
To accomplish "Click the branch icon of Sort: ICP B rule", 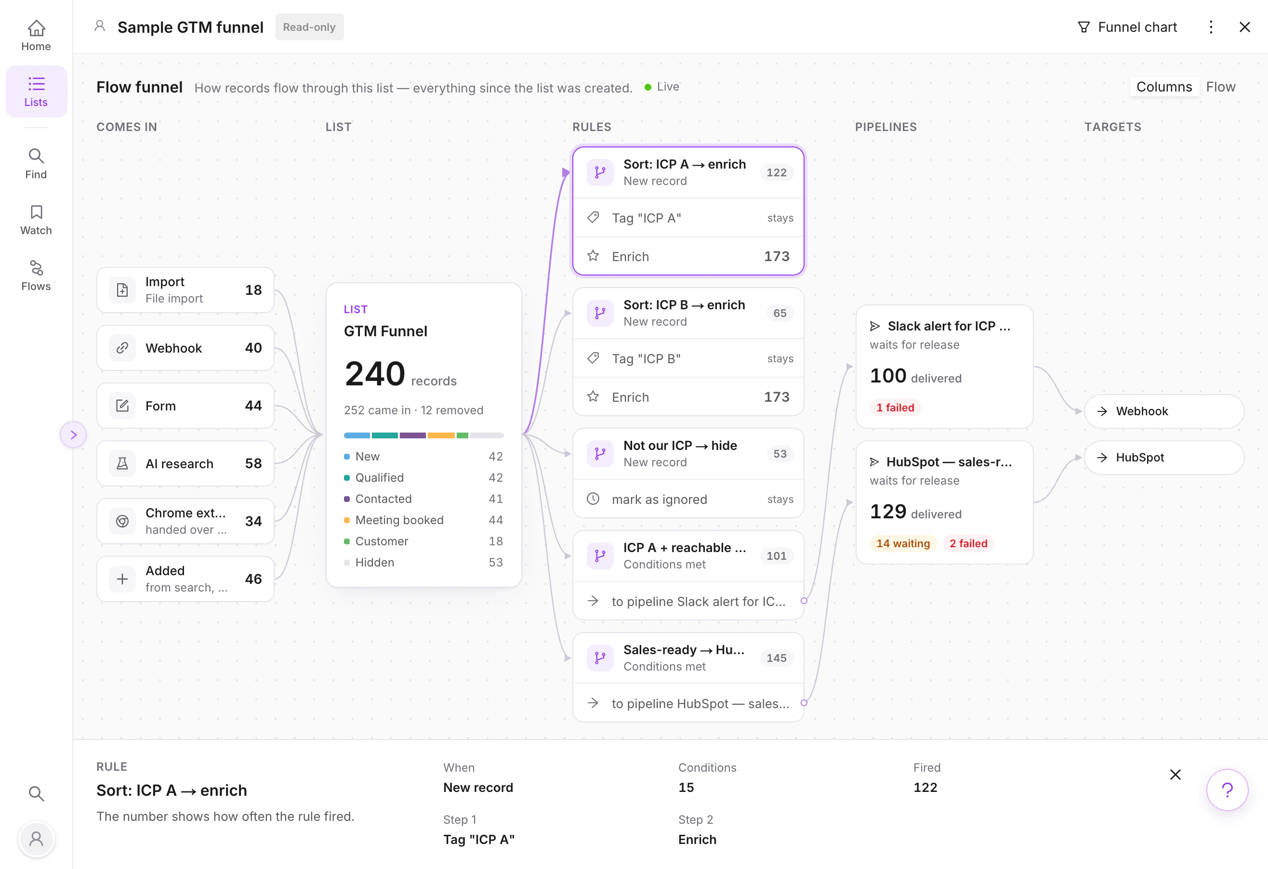I will click(x=600, y=313).
